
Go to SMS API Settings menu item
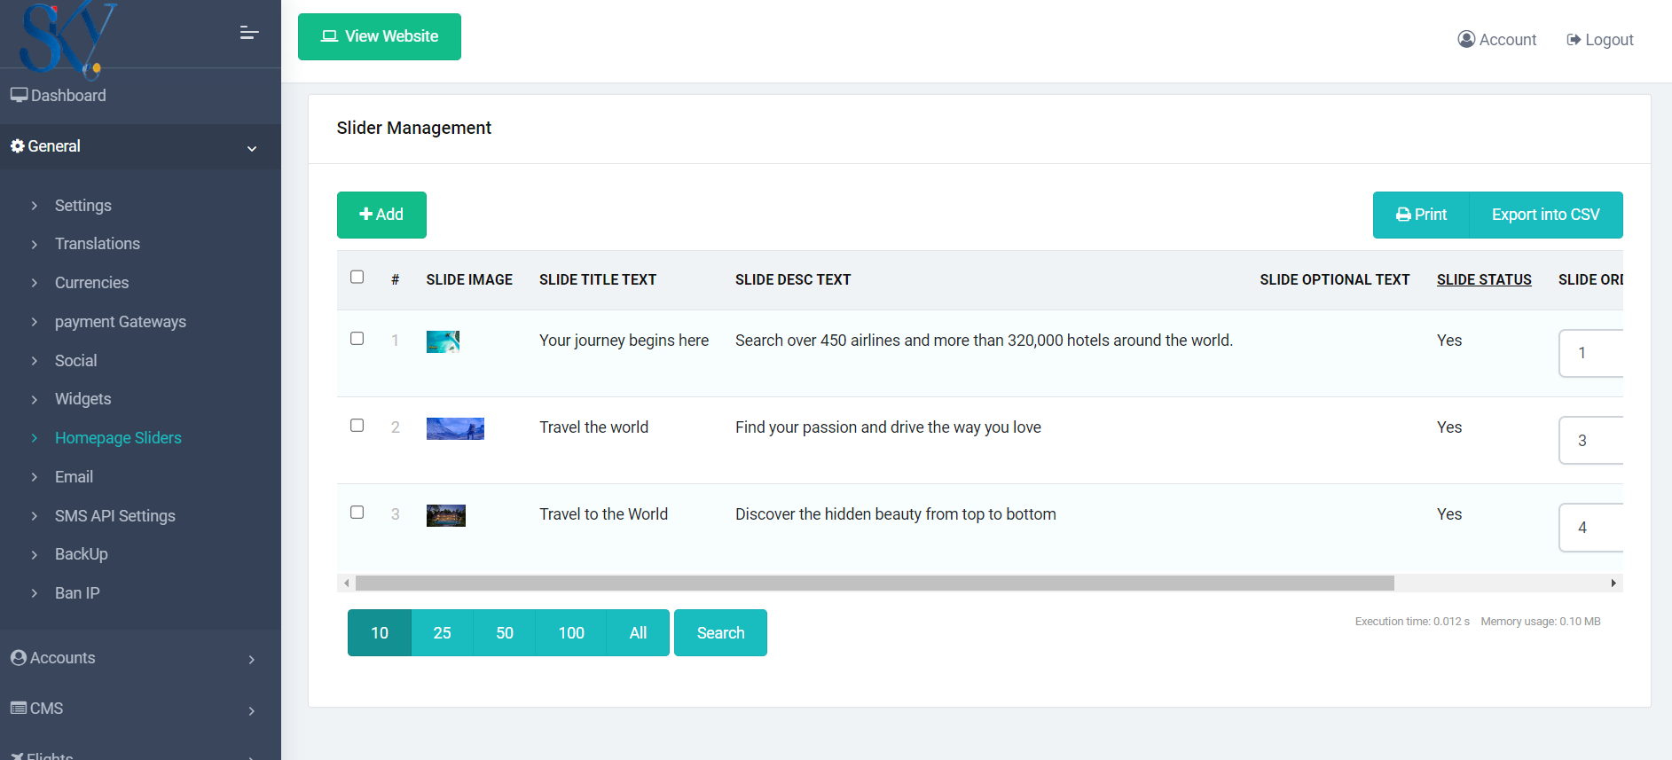pos(114,516)
